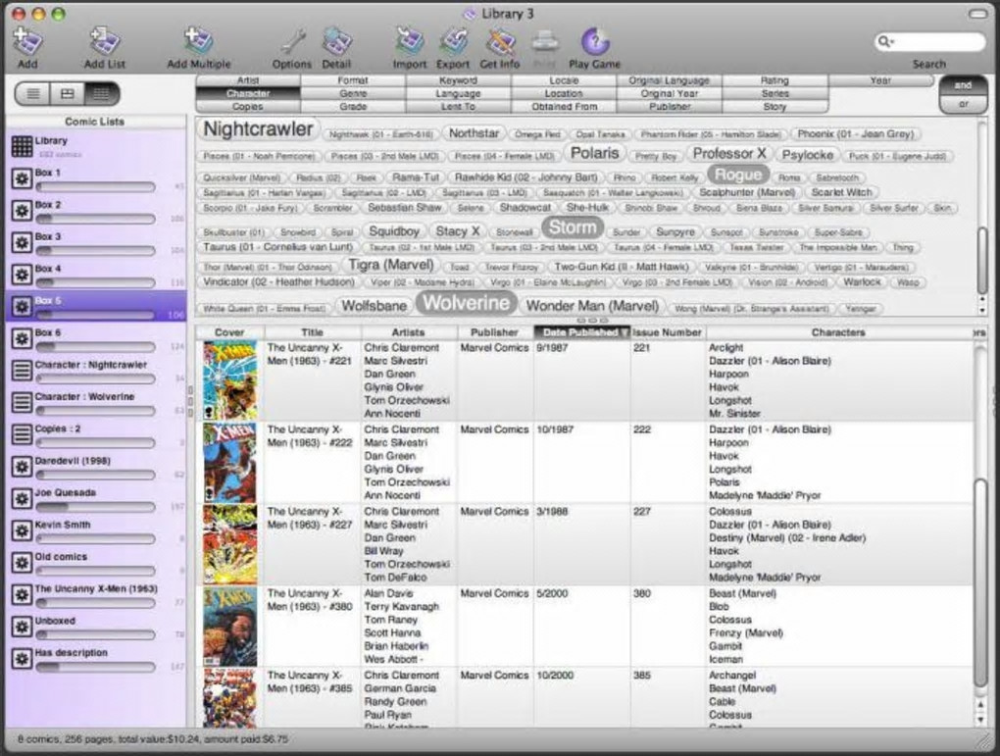
Task: Click the Polaris tag
Action: tap(594, 153)
